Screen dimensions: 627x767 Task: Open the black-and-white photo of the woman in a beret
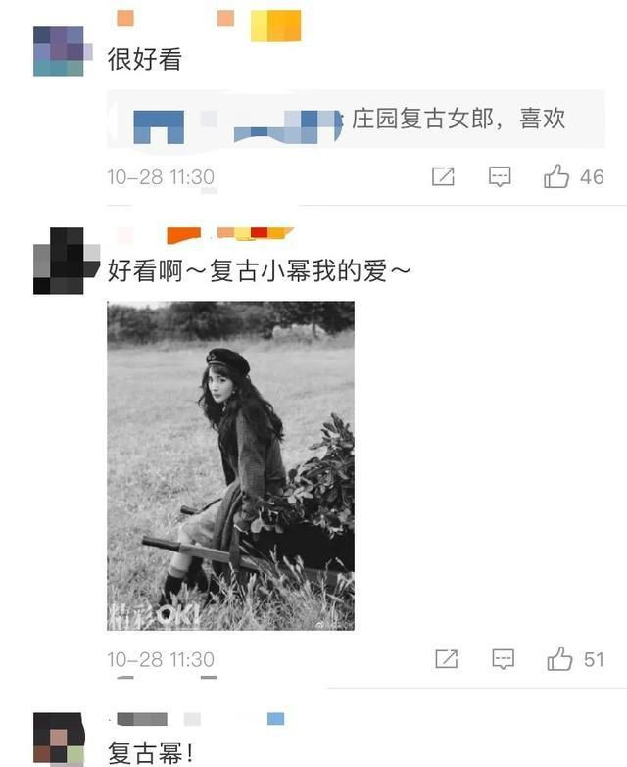point(231,465)
